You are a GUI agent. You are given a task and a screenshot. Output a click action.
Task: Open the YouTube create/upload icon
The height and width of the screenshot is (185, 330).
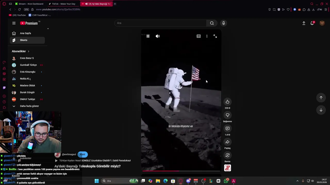(304, 23)
